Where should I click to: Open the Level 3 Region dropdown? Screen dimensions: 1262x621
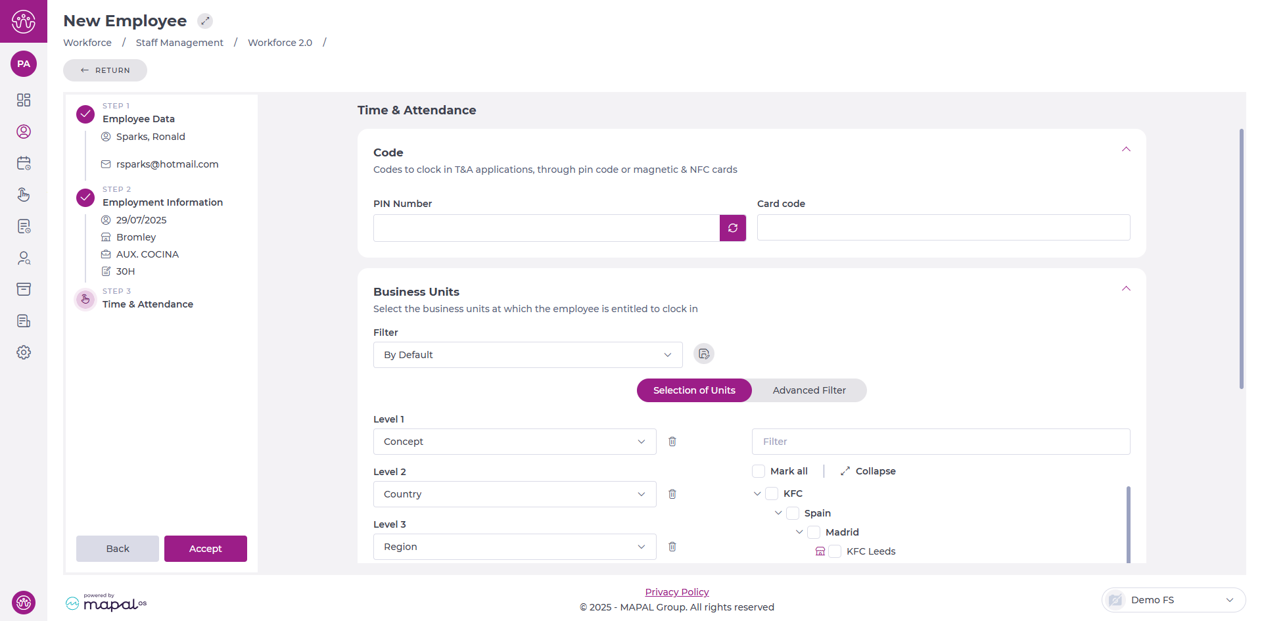(x=514, y=547)
